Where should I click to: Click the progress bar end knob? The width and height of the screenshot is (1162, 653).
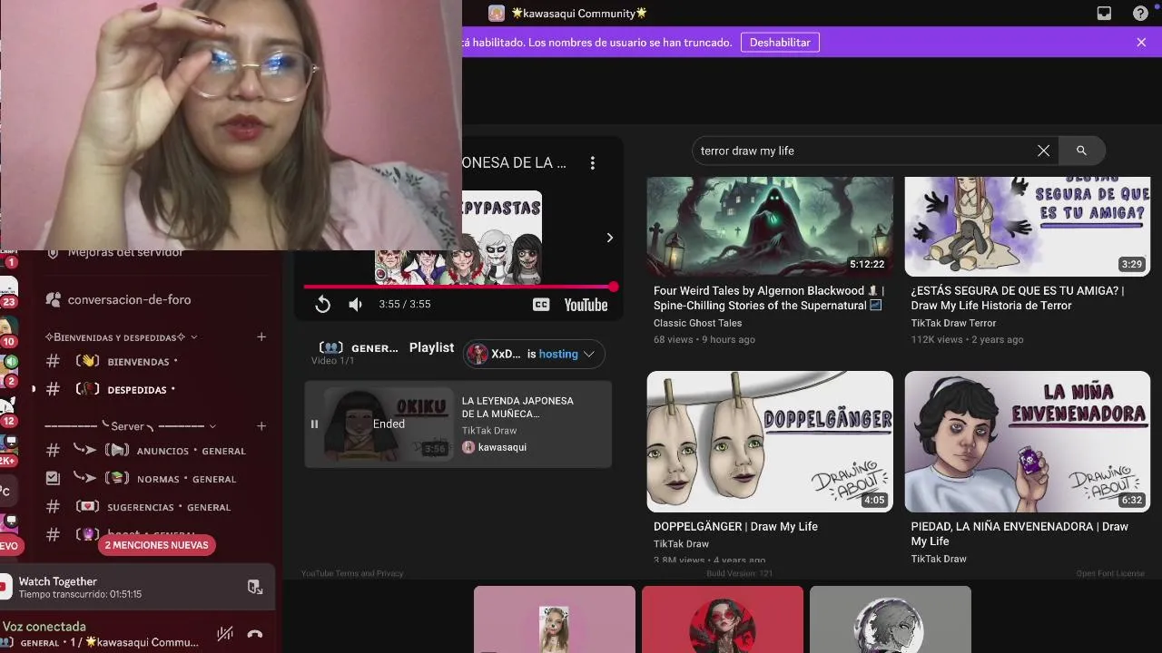coord(614,287)
